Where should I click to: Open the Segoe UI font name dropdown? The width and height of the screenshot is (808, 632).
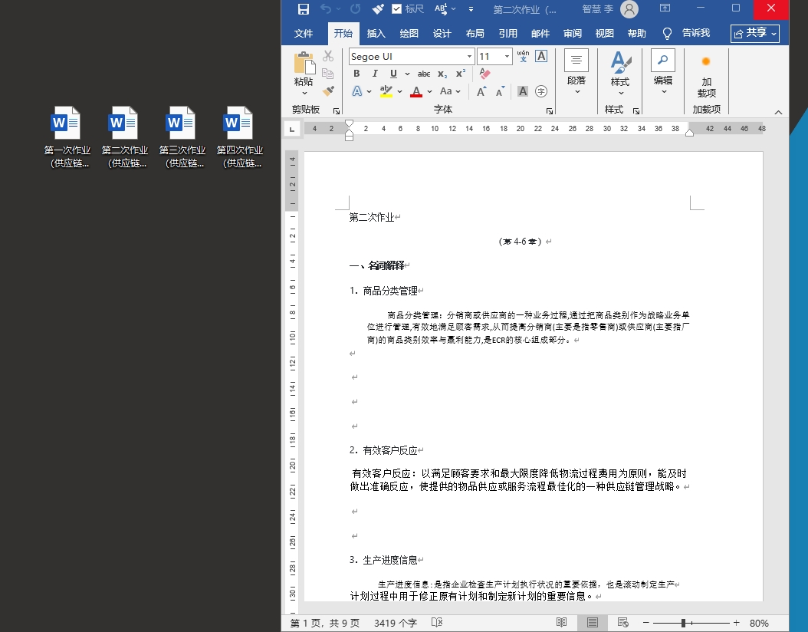click(x=469, y=56)
